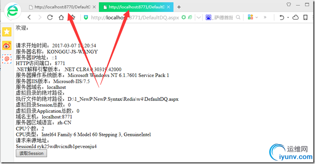Click the green shield security icon
The height and width of the screenshot is (164, 315).
[x=86, y=17]
